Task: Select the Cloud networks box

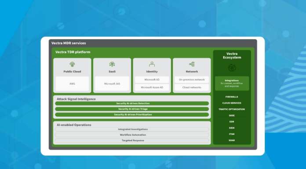Action: (192, 87)
